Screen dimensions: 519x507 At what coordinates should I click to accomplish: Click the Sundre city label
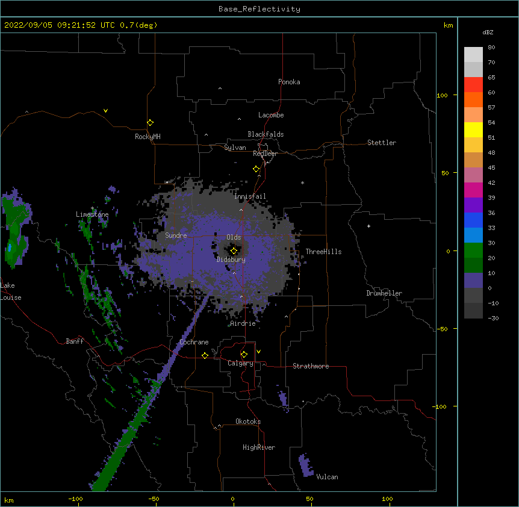[176, 235]
